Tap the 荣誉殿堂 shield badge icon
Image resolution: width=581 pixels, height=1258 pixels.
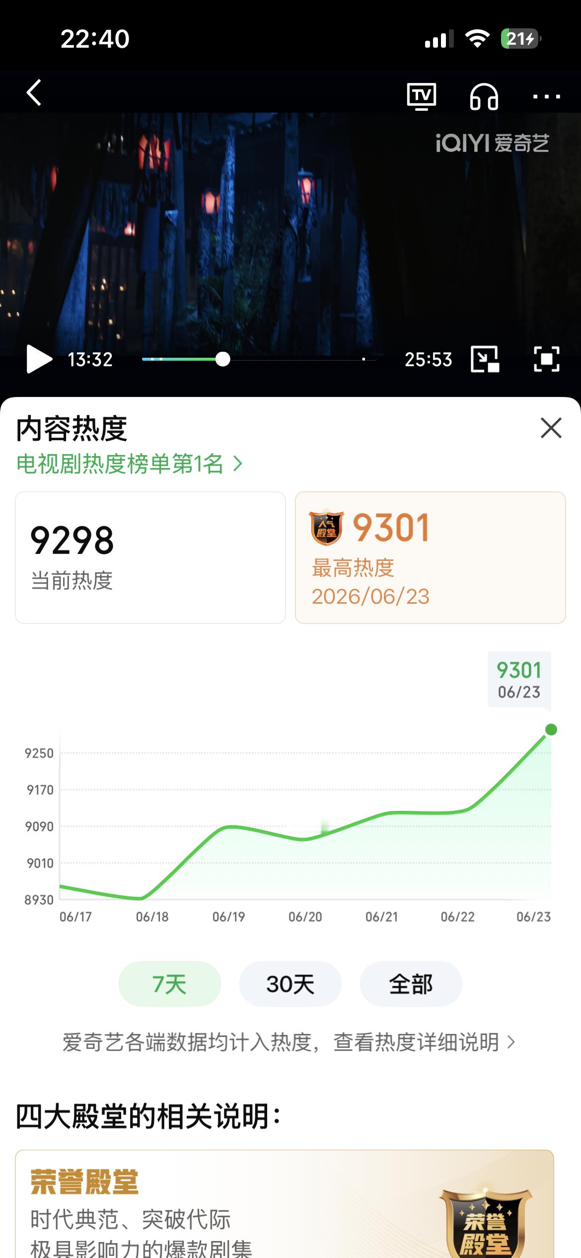pos(485,1223)
